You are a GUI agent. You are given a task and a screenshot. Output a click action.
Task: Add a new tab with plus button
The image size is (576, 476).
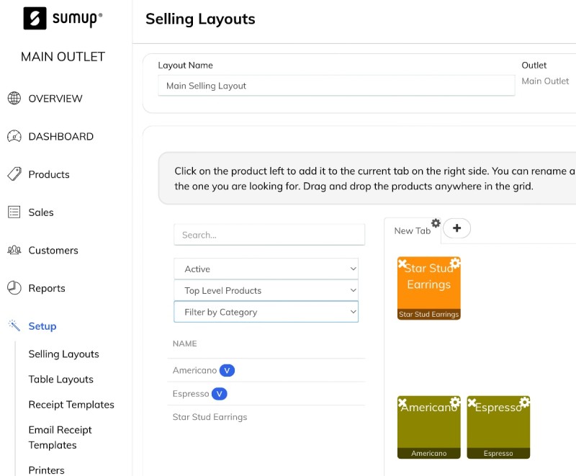click(456, 228)
